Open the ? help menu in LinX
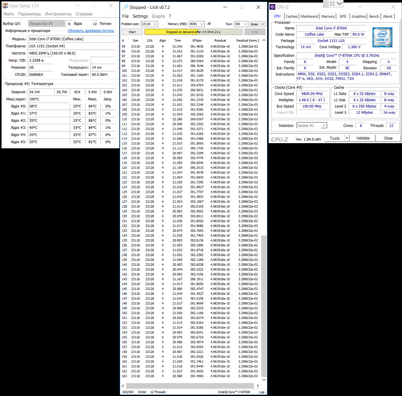402x396 pixels. 170,16
